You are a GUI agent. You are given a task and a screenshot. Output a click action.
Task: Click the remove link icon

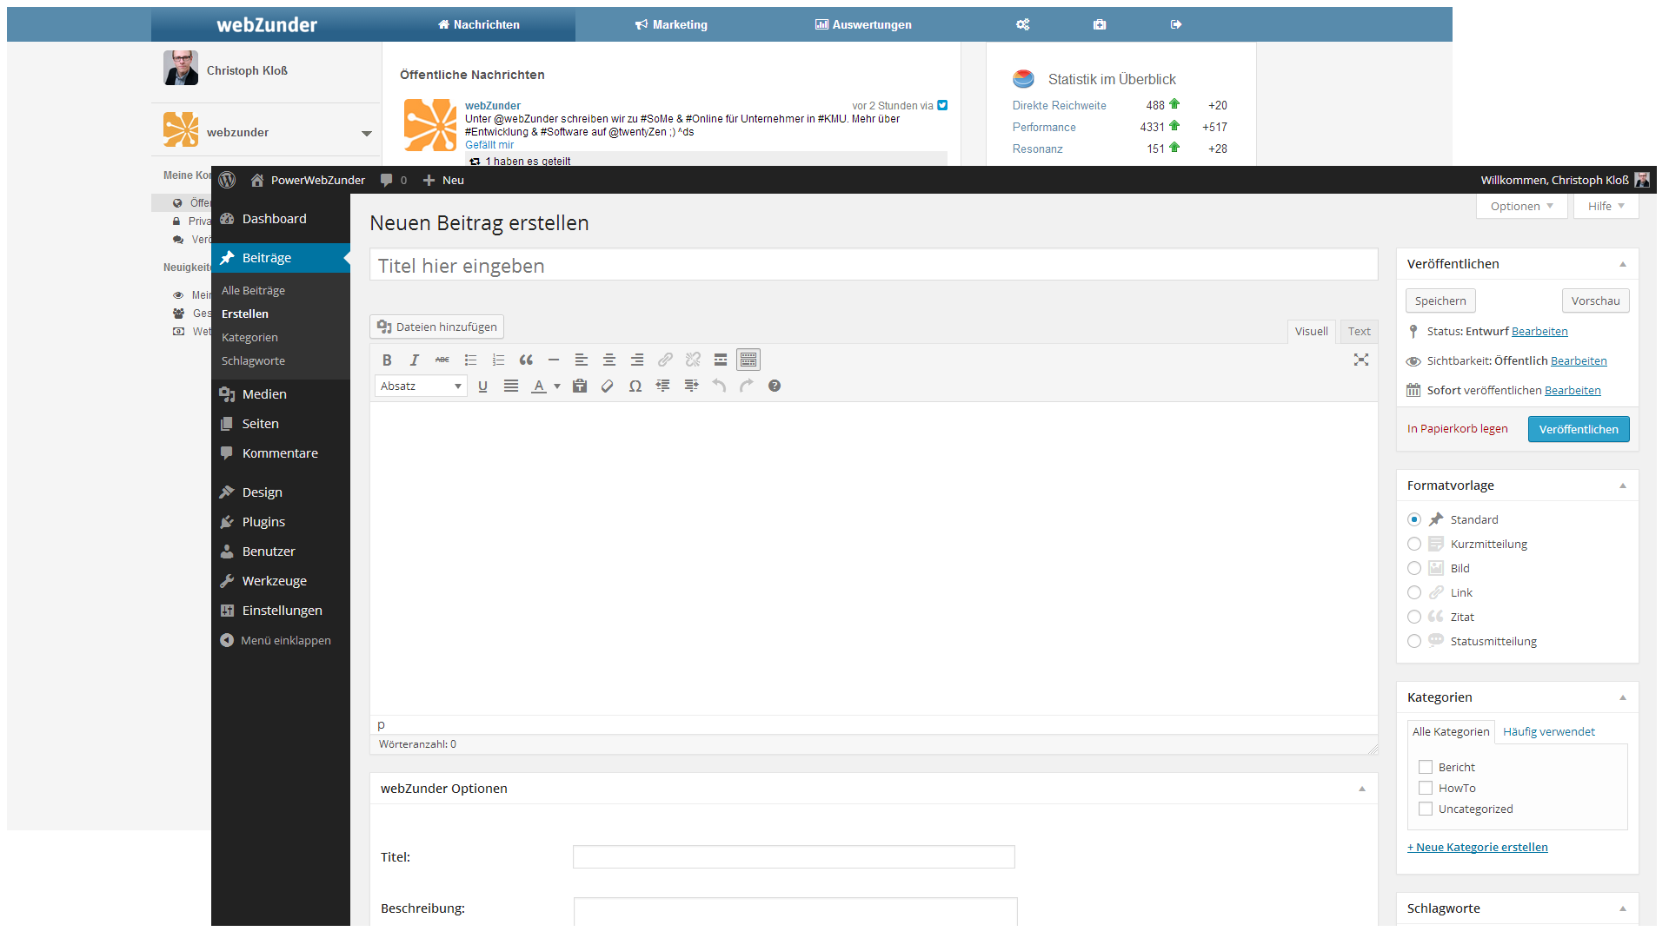693,360
